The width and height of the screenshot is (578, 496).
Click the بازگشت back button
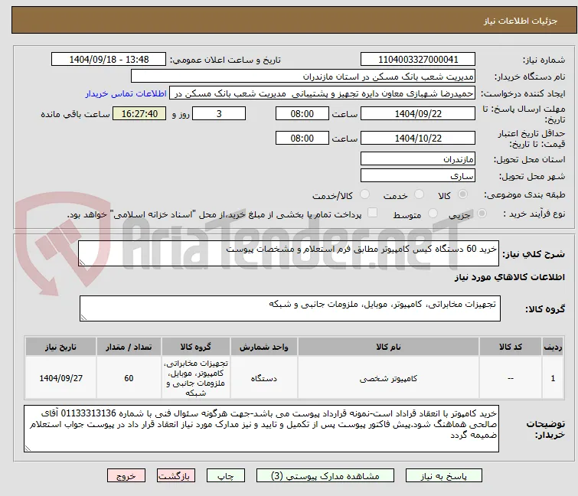click(176, 476)
